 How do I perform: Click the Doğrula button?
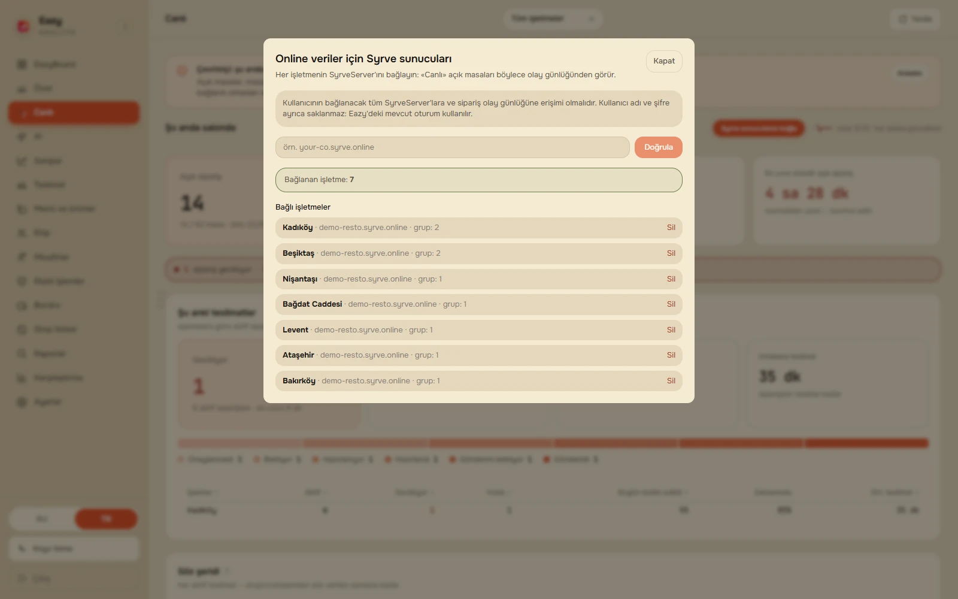point(659,147)
